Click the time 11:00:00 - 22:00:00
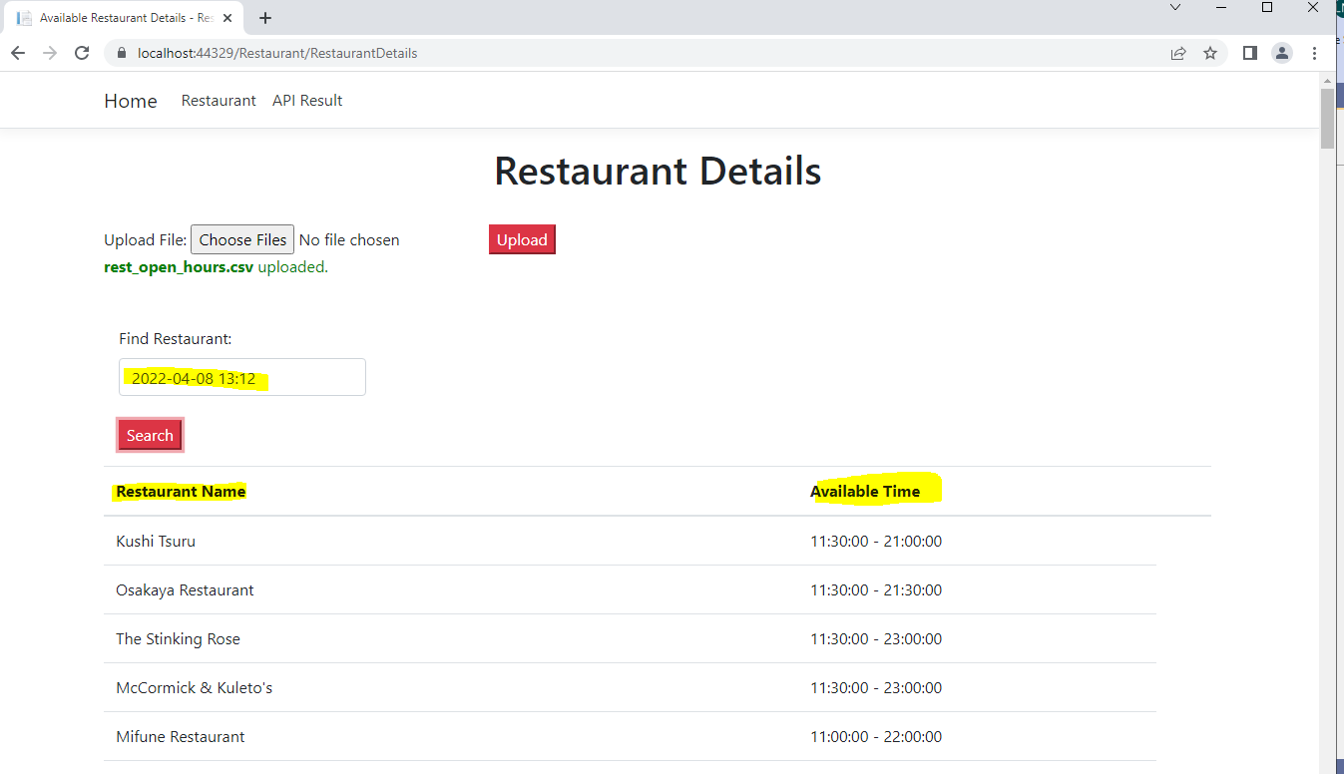The height and width of the screenshot is (774, 1344). [x=876, y=737]
